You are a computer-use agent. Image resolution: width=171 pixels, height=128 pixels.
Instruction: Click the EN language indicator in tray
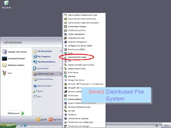click(x=157, y=126)
